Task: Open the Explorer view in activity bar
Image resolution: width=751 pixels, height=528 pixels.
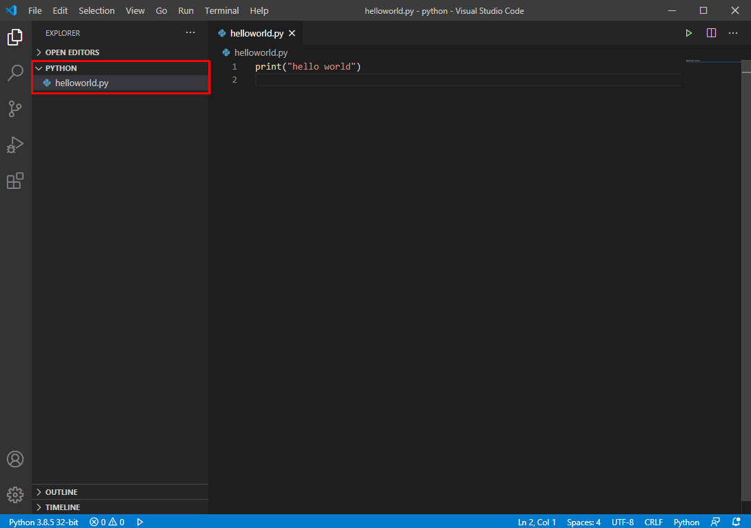Action: pyautogui.click(x=15, y=37)
